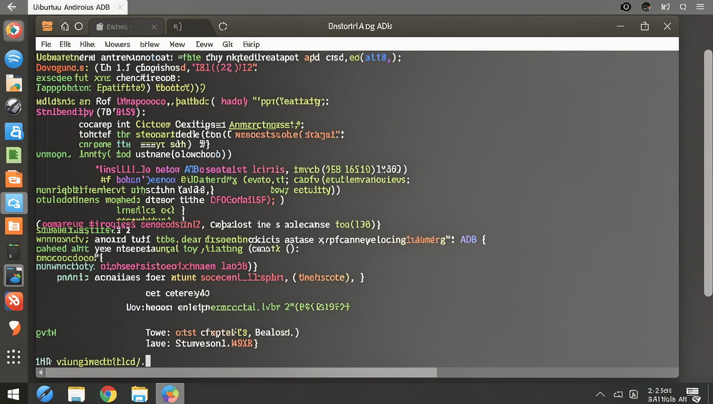Open the colorful active taskbar app icon
This screenshot has height=404, width=713.
[x=170, y=394]
